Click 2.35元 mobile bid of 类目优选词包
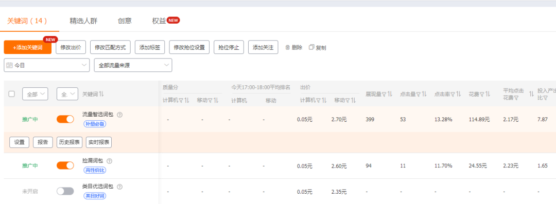Screen dimensions: 556x204 339,192
